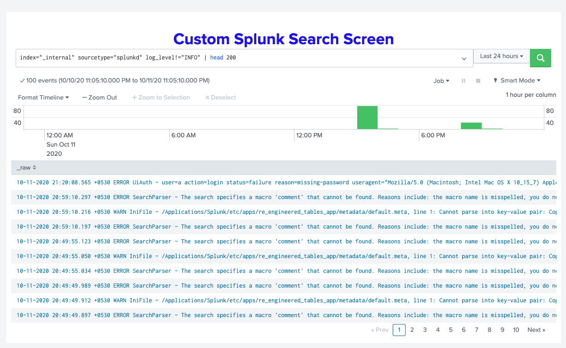
Task: Click the pause job icon
Action: point(463,81)
